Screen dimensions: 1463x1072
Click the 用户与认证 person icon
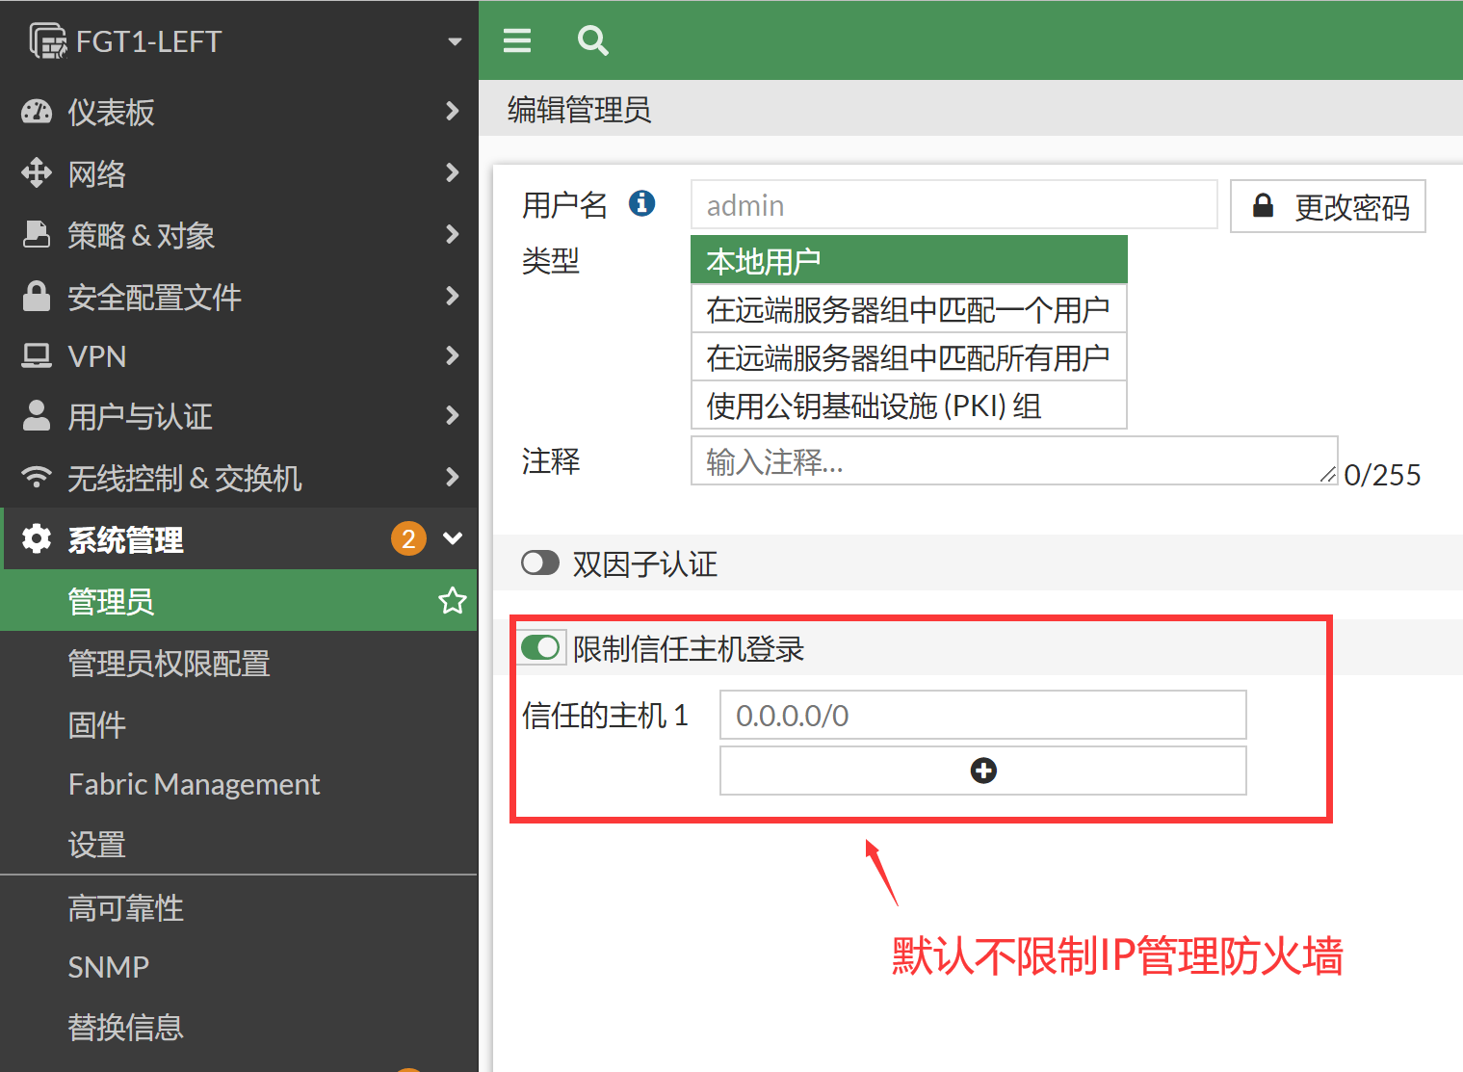37,416
